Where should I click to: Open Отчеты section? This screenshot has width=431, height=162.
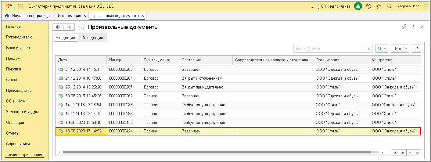click(x=13, y=133)
